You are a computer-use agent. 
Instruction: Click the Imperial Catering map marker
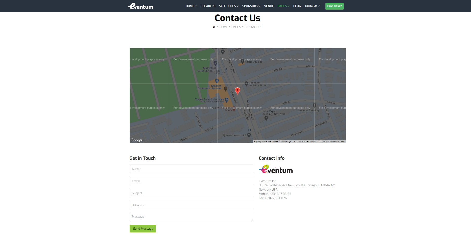(x=315, y=106)
